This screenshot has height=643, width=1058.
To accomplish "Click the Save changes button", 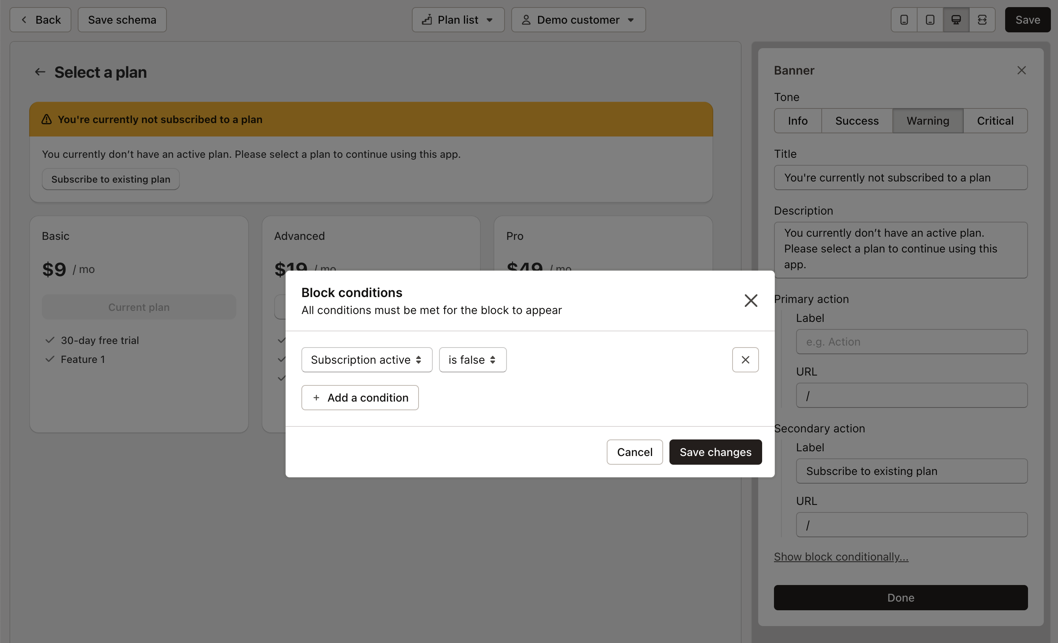I will click(716, 452).
